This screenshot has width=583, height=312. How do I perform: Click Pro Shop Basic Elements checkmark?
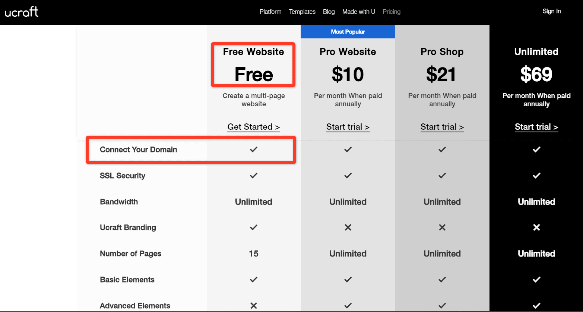442,280
